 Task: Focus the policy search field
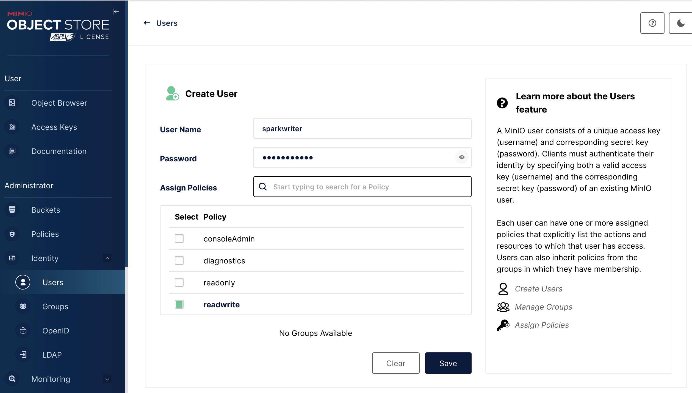pyautogui.click(x=362, y=187)
